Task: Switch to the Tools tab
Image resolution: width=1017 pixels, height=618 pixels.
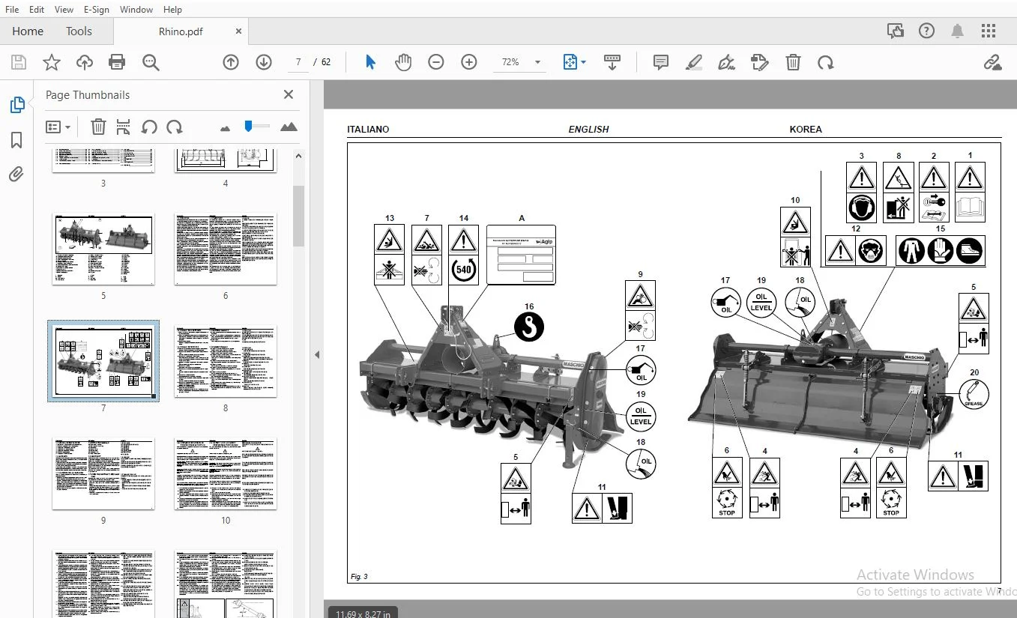Action: pyautogui.click(x=79, y=31)
